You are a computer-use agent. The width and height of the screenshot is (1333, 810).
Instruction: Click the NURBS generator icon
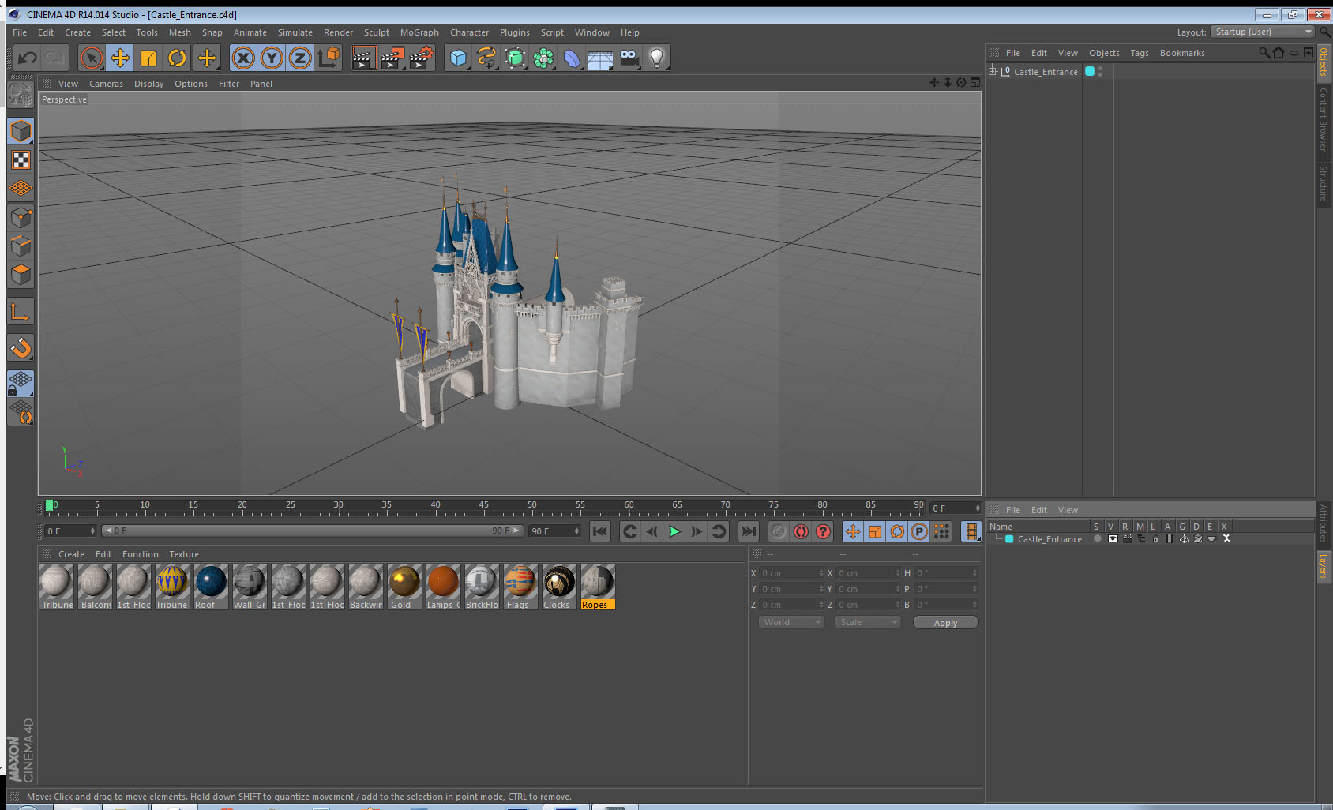(515, 58)
